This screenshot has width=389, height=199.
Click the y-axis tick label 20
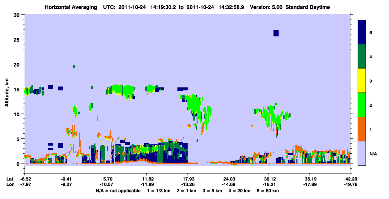coord(17,64)
